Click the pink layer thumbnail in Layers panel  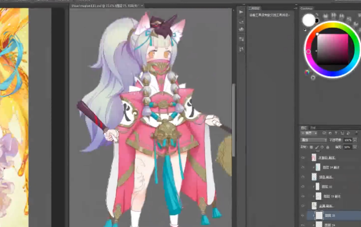[314, 158]
